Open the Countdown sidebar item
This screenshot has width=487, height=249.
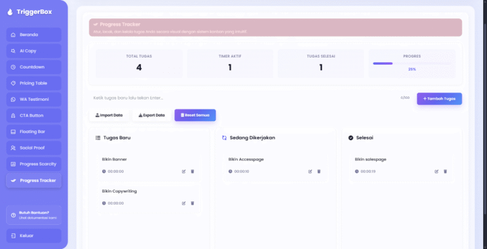click(34, 67)
